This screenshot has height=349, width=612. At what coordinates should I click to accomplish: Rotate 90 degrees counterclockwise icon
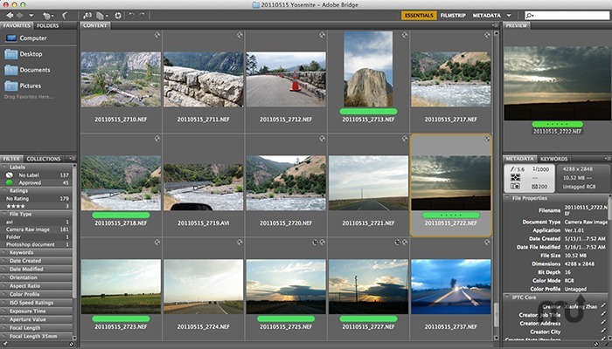(x=131, y=16)
